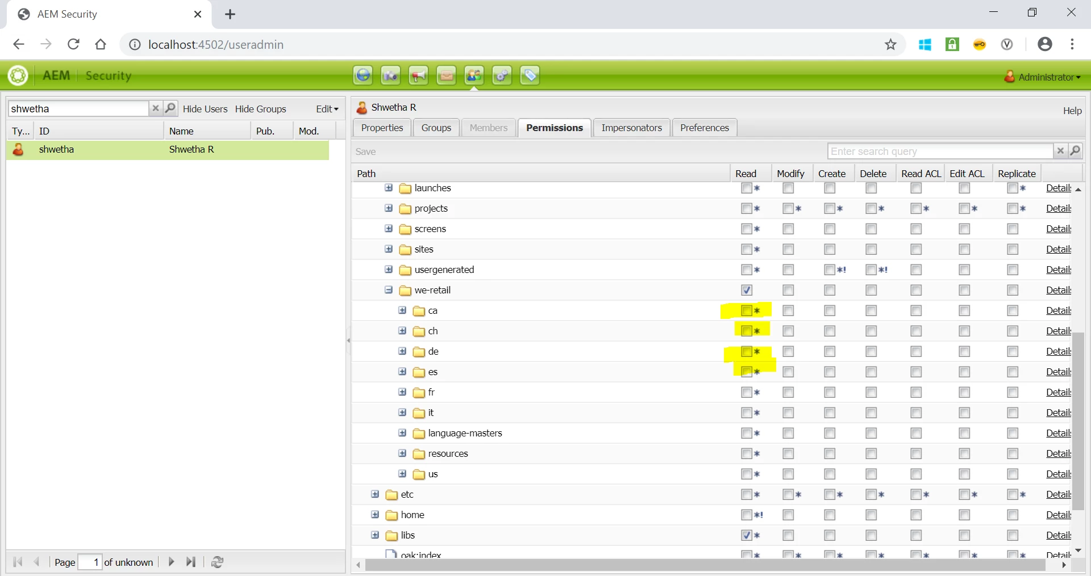The image size is (1091, 576).
Task: Click the shwetha user avatar icon
Action: 19,150
